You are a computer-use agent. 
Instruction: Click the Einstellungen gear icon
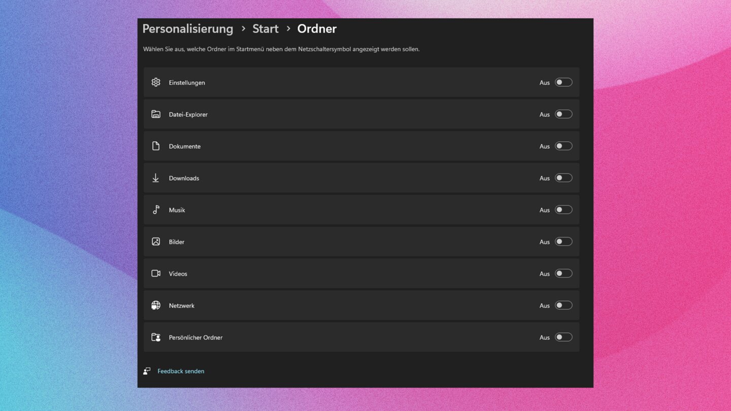[156, 82]
